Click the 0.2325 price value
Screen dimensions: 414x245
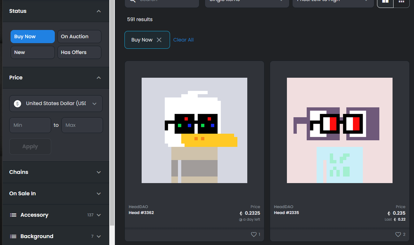[253, 213]
